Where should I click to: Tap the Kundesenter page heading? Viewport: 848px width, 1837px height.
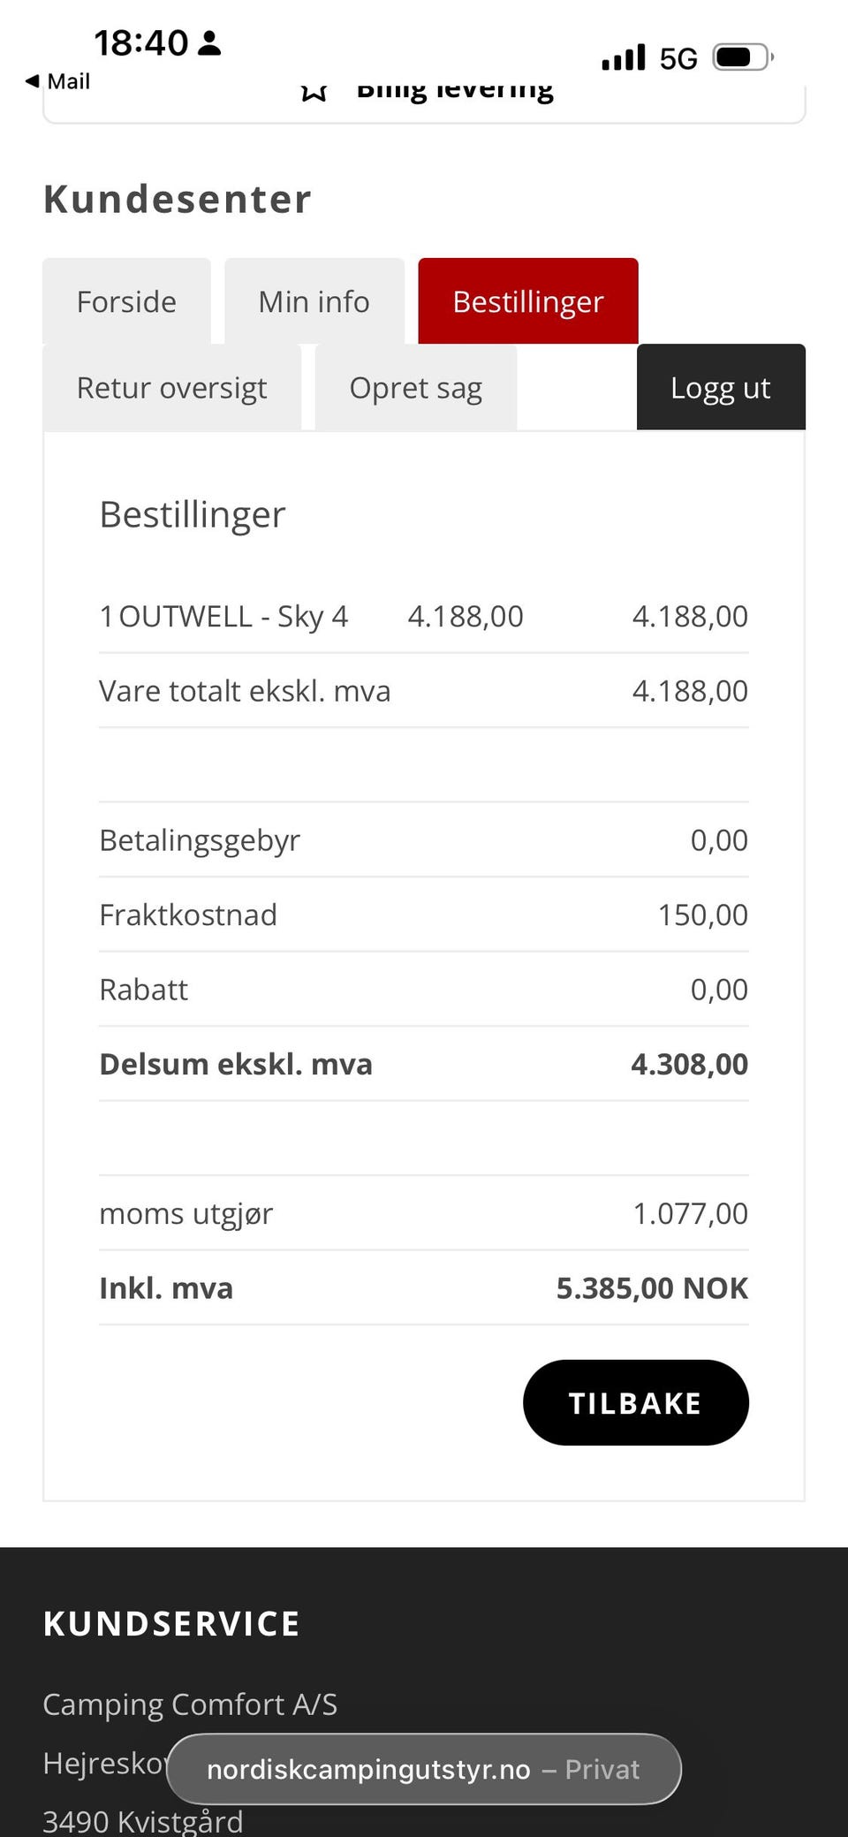click(177, 199)
